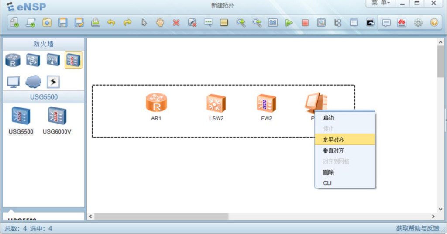Show all interfaces toolbar icon
This screenshot has height=234, width=447.
pos(337,23)
